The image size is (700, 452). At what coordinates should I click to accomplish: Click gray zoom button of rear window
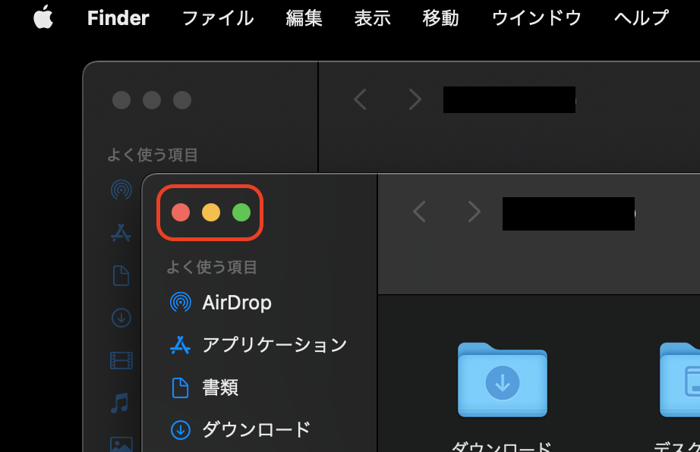pyautogui.click(x=182, y=100)
